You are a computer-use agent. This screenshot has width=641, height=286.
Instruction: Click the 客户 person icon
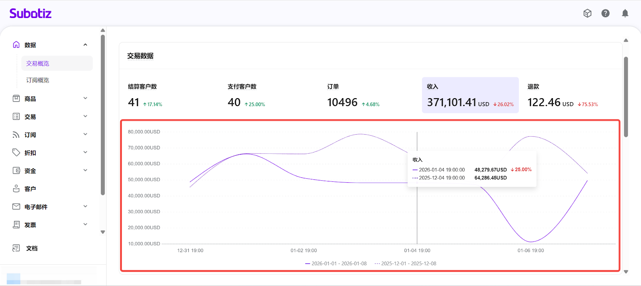pos(16,189)
